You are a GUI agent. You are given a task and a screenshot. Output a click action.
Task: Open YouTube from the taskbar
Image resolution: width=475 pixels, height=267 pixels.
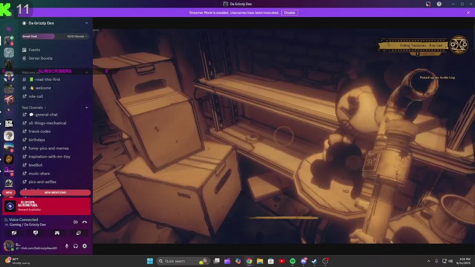click(x=282, y=261)
